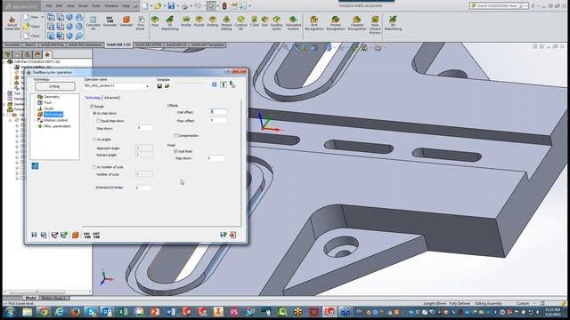Select 'by number of cuts' radio button

pos(94,167)
